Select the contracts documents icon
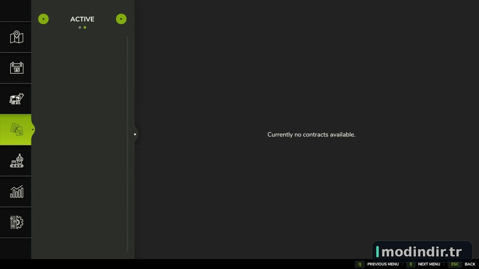Image resolution: width=479 pixels, height=269 pixels. click(x=16, y=129)
